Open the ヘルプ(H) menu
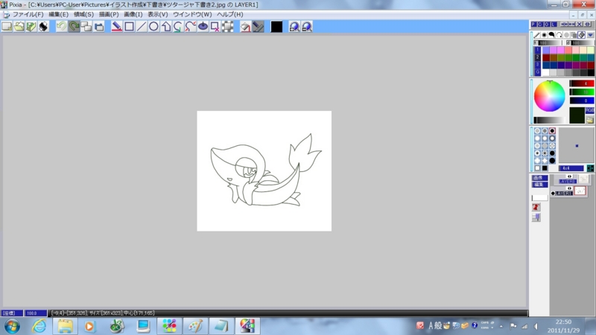The width and height of the screenshot is (596, 335). 230,14
